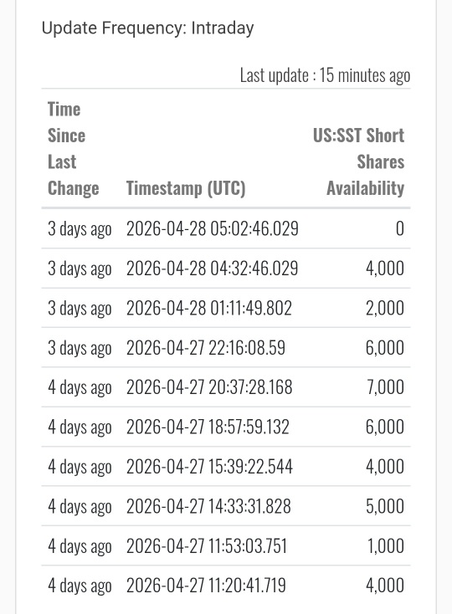Viewport: 452px width, 614px height.
Task: Click the 2026-04-27 15:39:22.544 timestamp
Action: coord(209,467)
